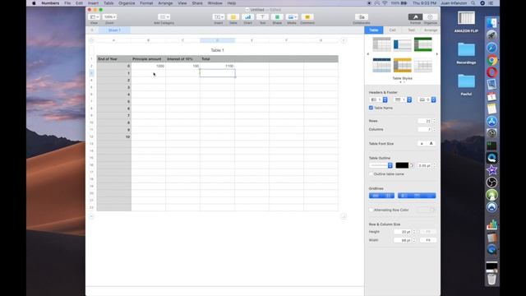
Task: Click the table select handle at top-left corner
Action: coord(91,40)
